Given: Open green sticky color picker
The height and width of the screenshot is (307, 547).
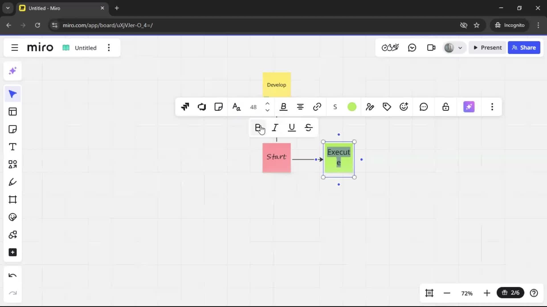Looking at the screenshot, I should [352, 107].
